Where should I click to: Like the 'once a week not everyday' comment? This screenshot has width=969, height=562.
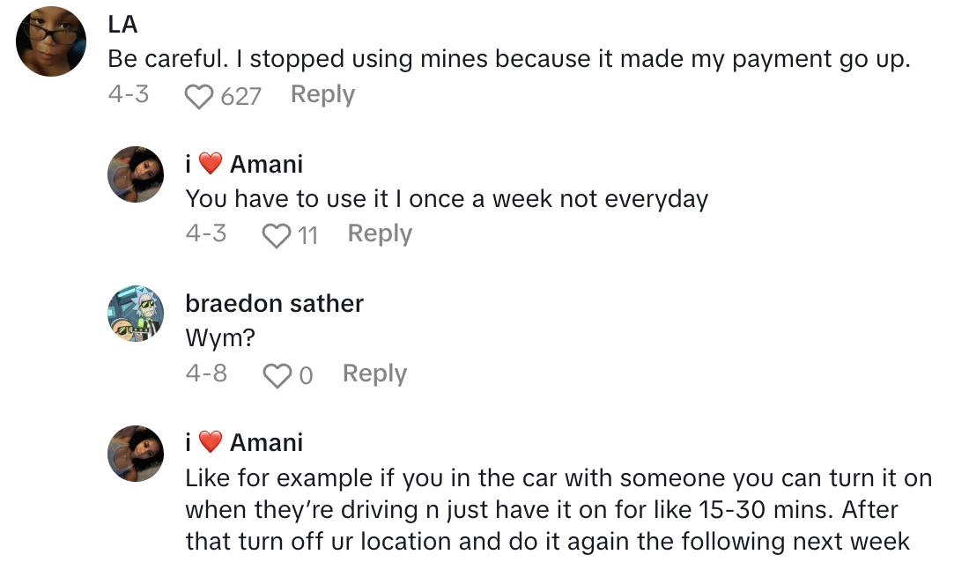point(277,234)
